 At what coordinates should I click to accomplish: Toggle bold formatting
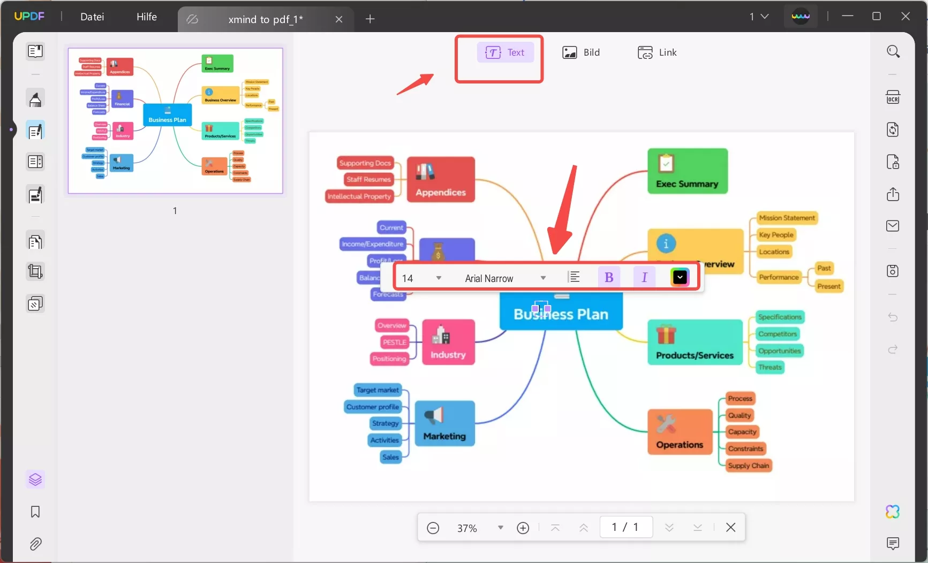tap(609, 277)
